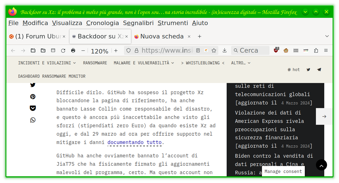Open the Segnalibri menu
The height and width of the screenshot is (183, 339).
(x=138, y=23)
